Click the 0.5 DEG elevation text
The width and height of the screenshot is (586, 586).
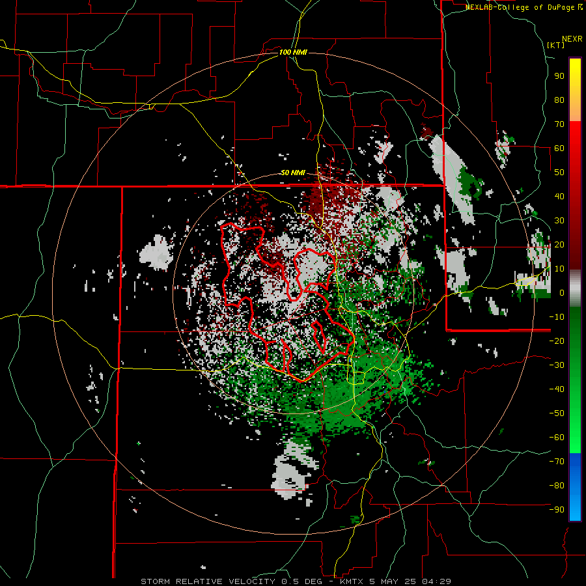tap(303, 581)
